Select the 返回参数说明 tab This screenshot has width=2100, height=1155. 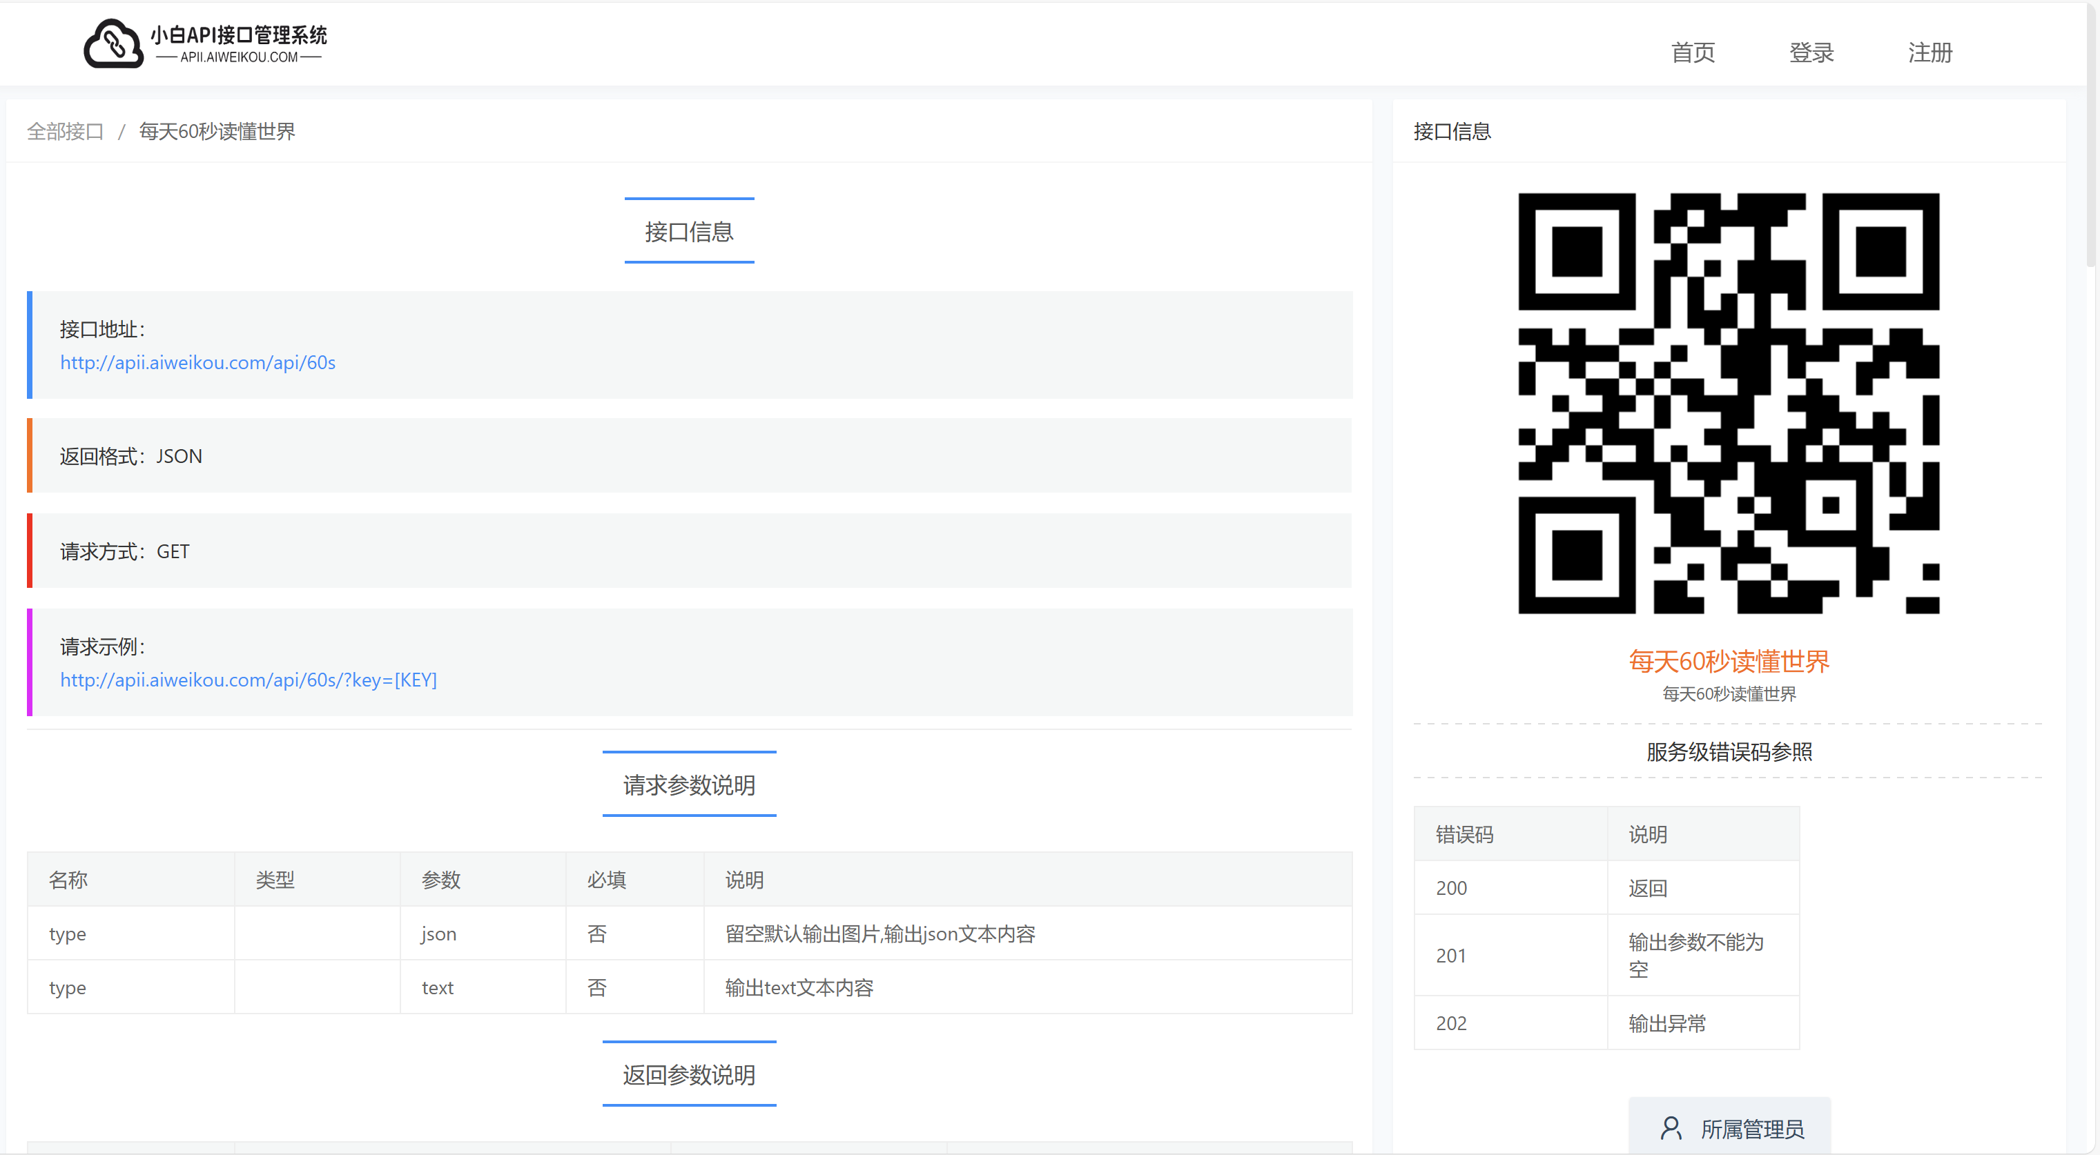[x=689, y=1075]
